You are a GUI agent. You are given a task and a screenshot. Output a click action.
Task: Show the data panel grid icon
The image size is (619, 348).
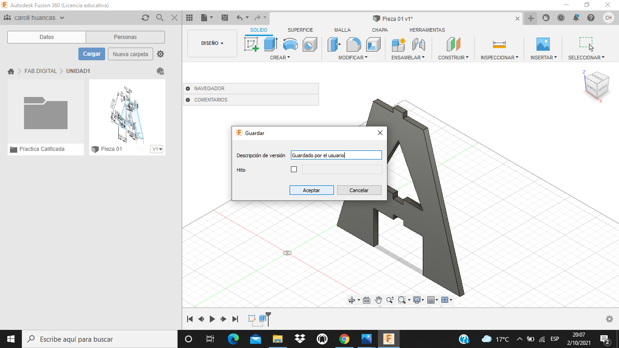189,18
